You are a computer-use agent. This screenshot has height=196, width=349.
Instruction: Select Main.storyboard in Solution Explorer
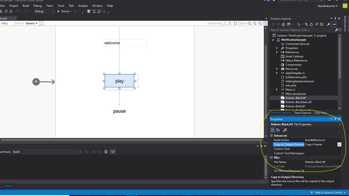click(x=295, y=94)
